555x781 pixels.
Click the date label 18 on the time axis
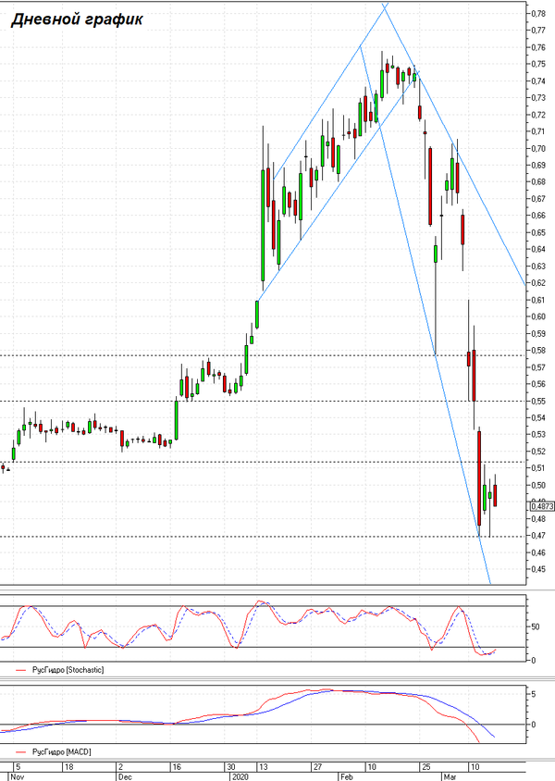point(69,767)
